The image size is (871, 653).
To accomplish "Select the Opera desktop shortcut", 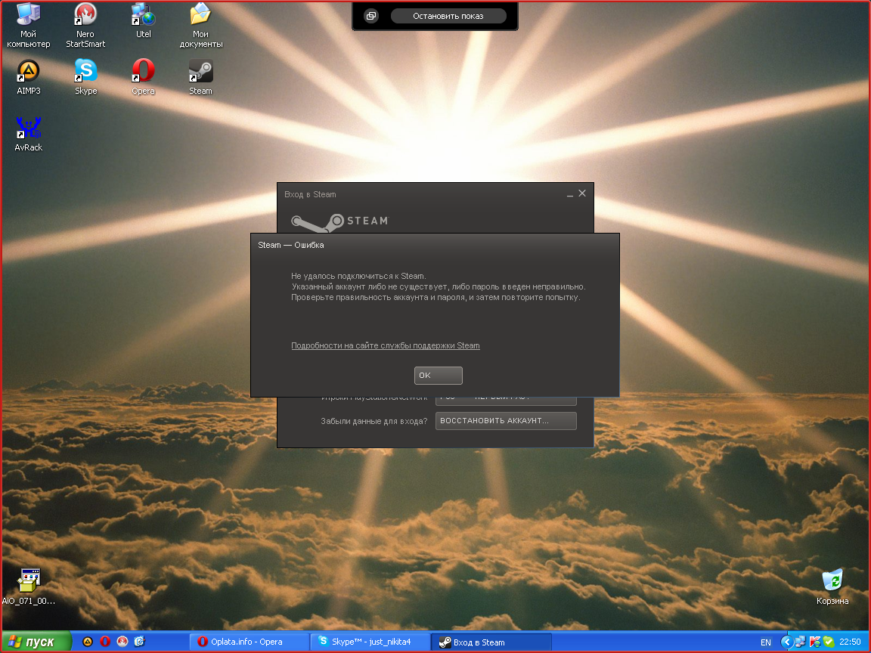I will click(x=144, y=77).
